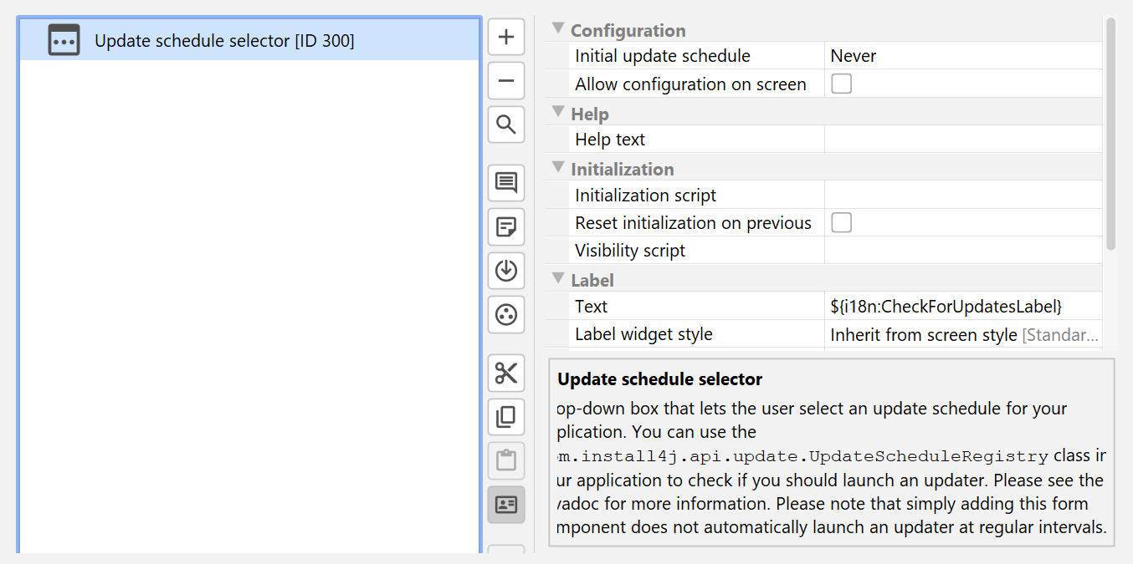Click the speech bubble comment icon

506,183
